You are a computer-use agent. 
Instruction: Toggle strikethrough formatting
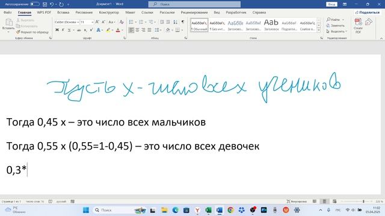79,30
